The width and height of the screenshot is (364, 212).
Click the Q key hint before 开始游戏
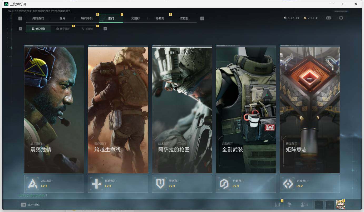20,18
